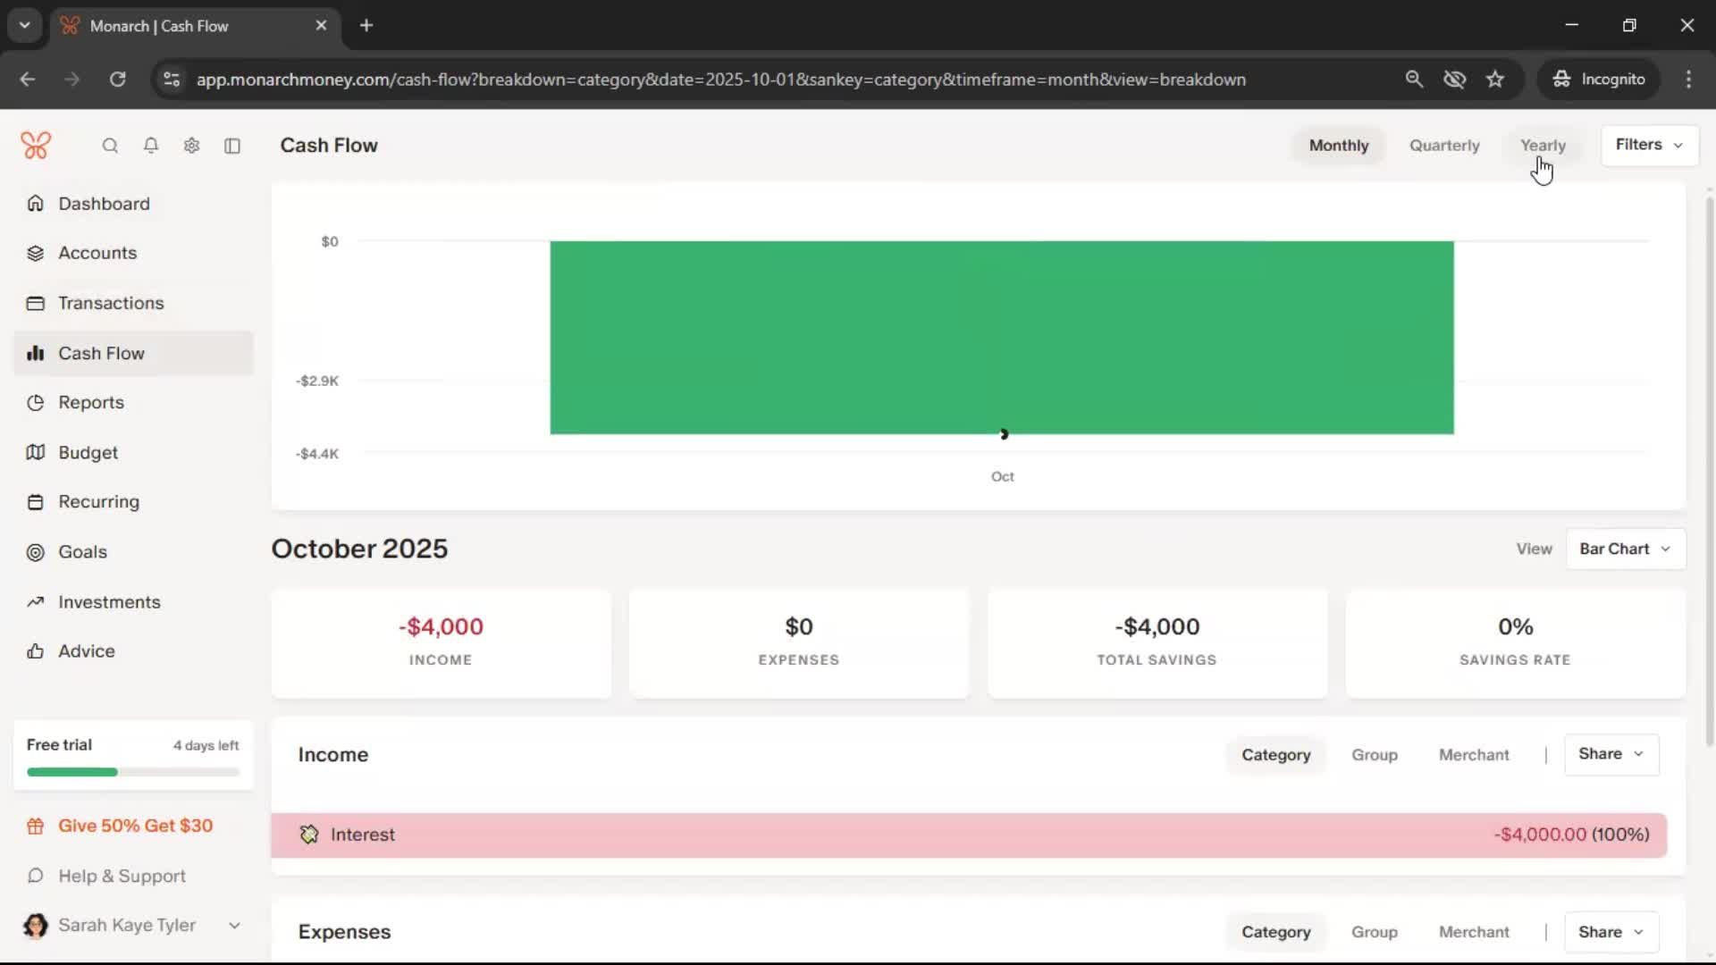This screenshot has height=965, width=1716.
Task: Collapse sidebar using panel toggle icon
Action: [232, 146]
